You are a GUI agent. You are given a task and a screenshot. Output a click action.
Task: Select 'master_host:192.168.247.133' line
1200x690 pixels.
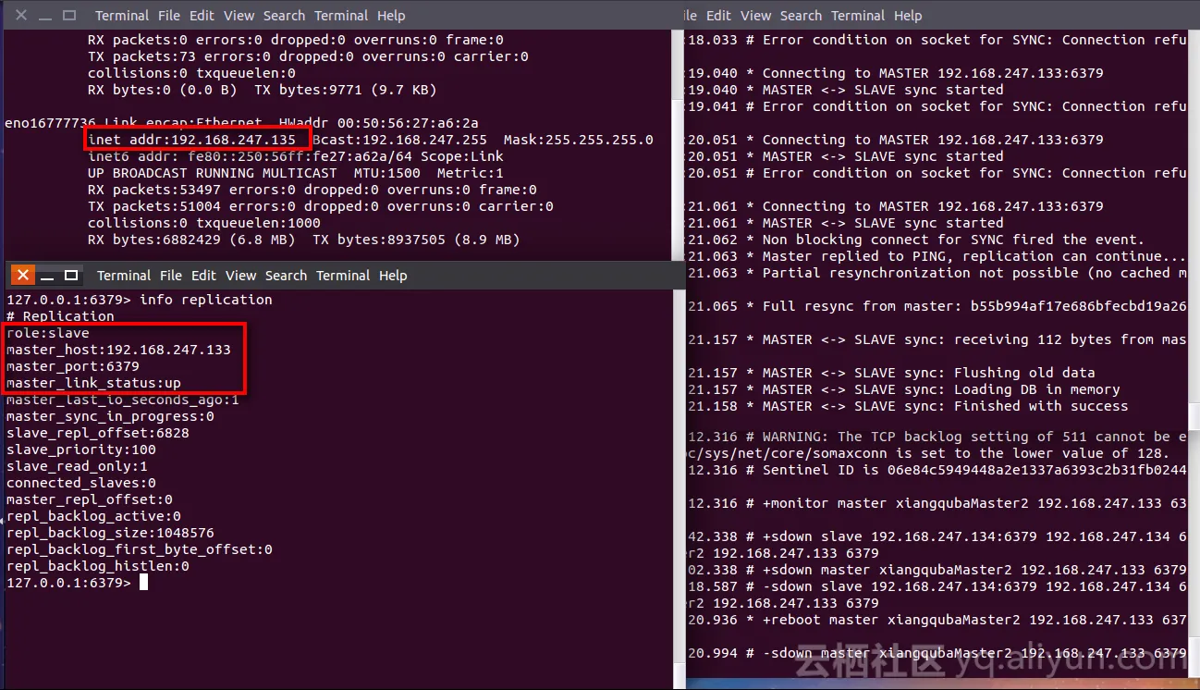click(118, 350)
